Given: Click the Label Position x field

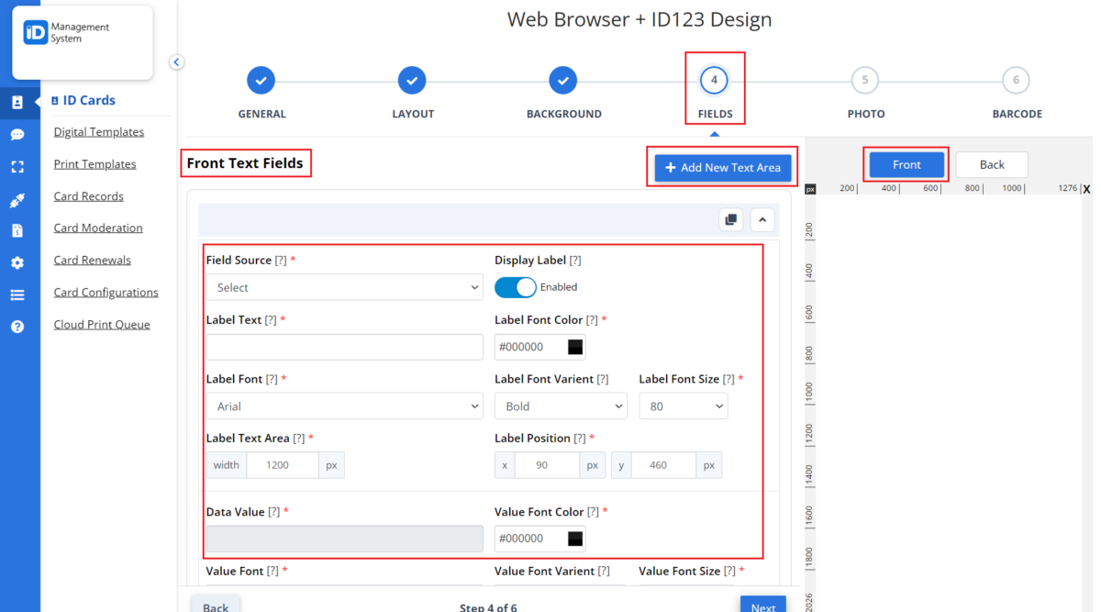Looking at the screenshot, I should [547, 465].
